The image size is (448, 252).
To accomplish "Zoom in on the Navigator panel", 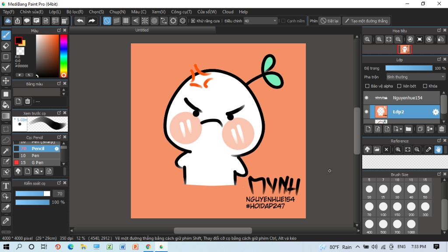I will pyautogui.click(x=379, y=39).
